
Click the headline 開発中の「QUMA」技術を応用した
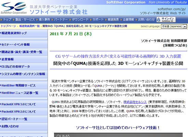(118, 64)
